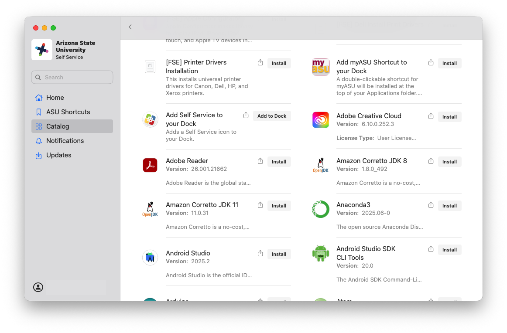
Task: Install Adobe Reader
Action: point(279,162)
